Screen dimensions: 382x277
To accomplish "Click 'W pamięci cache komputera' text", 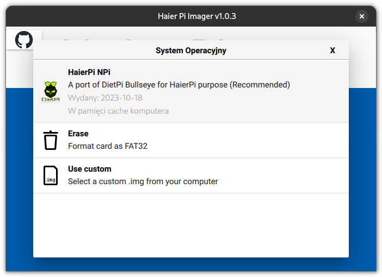I will click(119, 111).
